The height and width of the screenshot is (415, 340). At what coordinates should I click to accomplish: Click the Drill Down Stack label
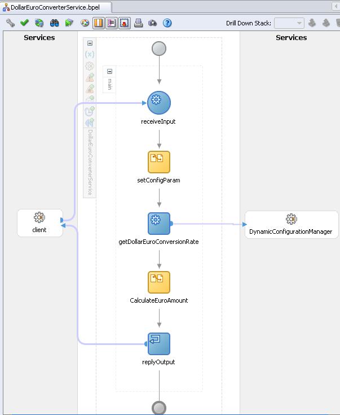(249, 23)
